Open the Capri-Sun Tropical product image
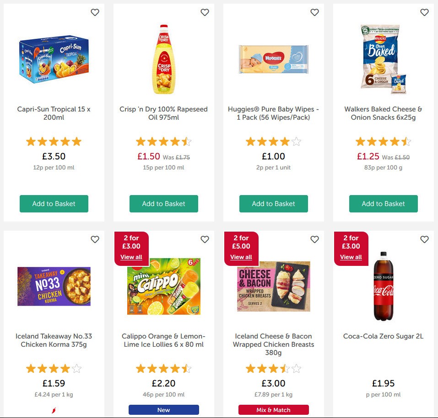Viewport: 438px width, 418px height. pos(54,58)
